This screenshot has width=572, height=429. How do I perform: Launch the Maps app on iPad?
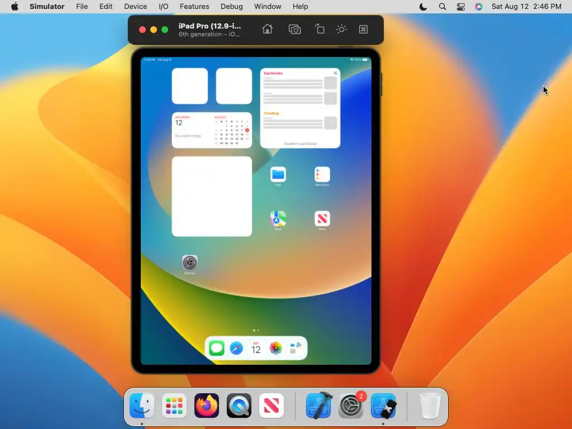click(x=278, y=218)
